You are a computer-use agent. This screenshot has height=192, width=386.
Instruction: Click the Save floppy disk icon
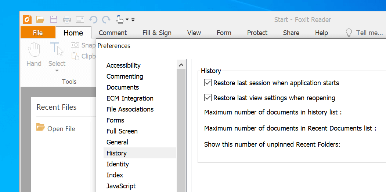54,19
